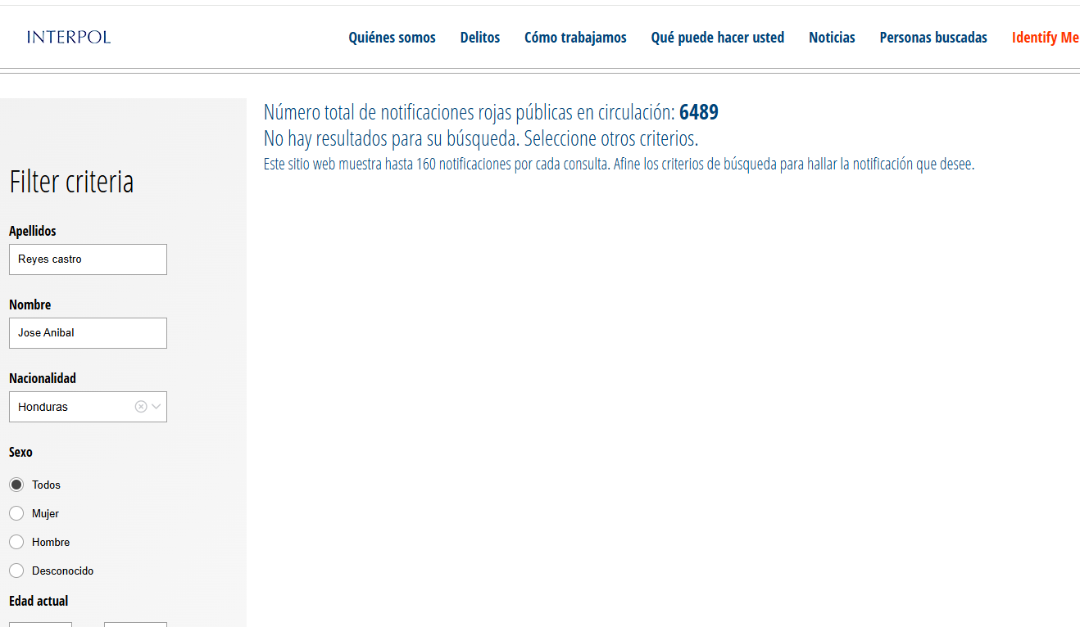The image size is (1080, 627).
Task: Clear the Honduras nationality selection
Action: pyautogui.click(x=141, y=407)
